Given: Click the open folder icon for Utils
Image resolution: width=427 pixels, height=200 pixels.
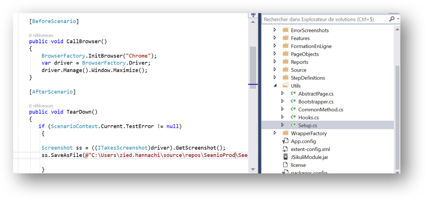Looking at the screenshot, I should (x=286, y=86).
